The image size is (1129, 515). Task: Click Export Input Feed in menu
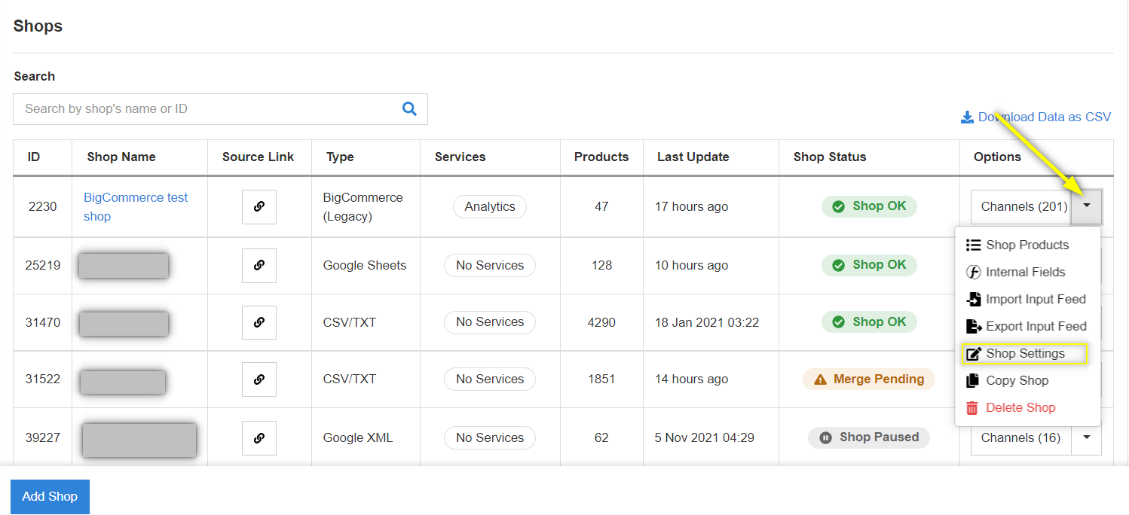coord(1036,326)
